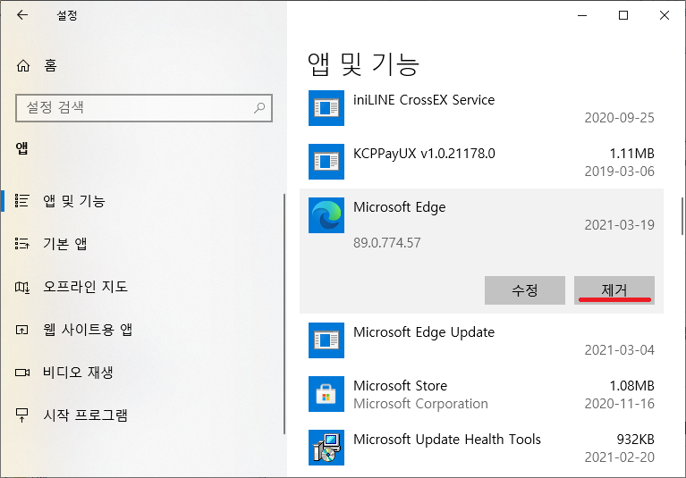Go to 기본 앱 settings
Viewport: 686px width, 478px height.
point(142,243)
